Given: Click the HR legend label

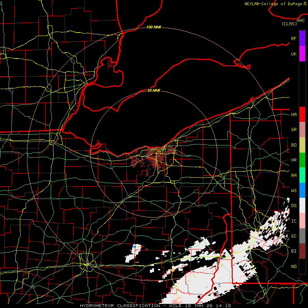Looking at the screenshot, I should [x=294, y=160].
